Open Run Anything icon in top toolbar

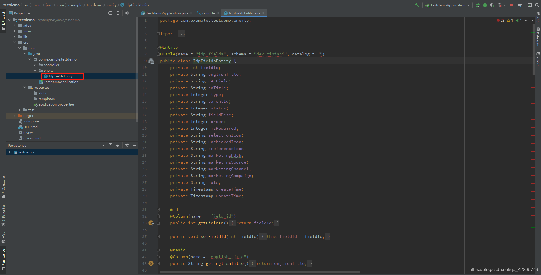pos(530,5)
